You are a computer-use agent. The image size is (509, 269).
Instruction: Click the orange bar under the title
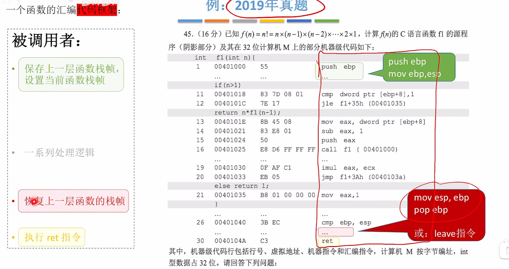[217, 21]
